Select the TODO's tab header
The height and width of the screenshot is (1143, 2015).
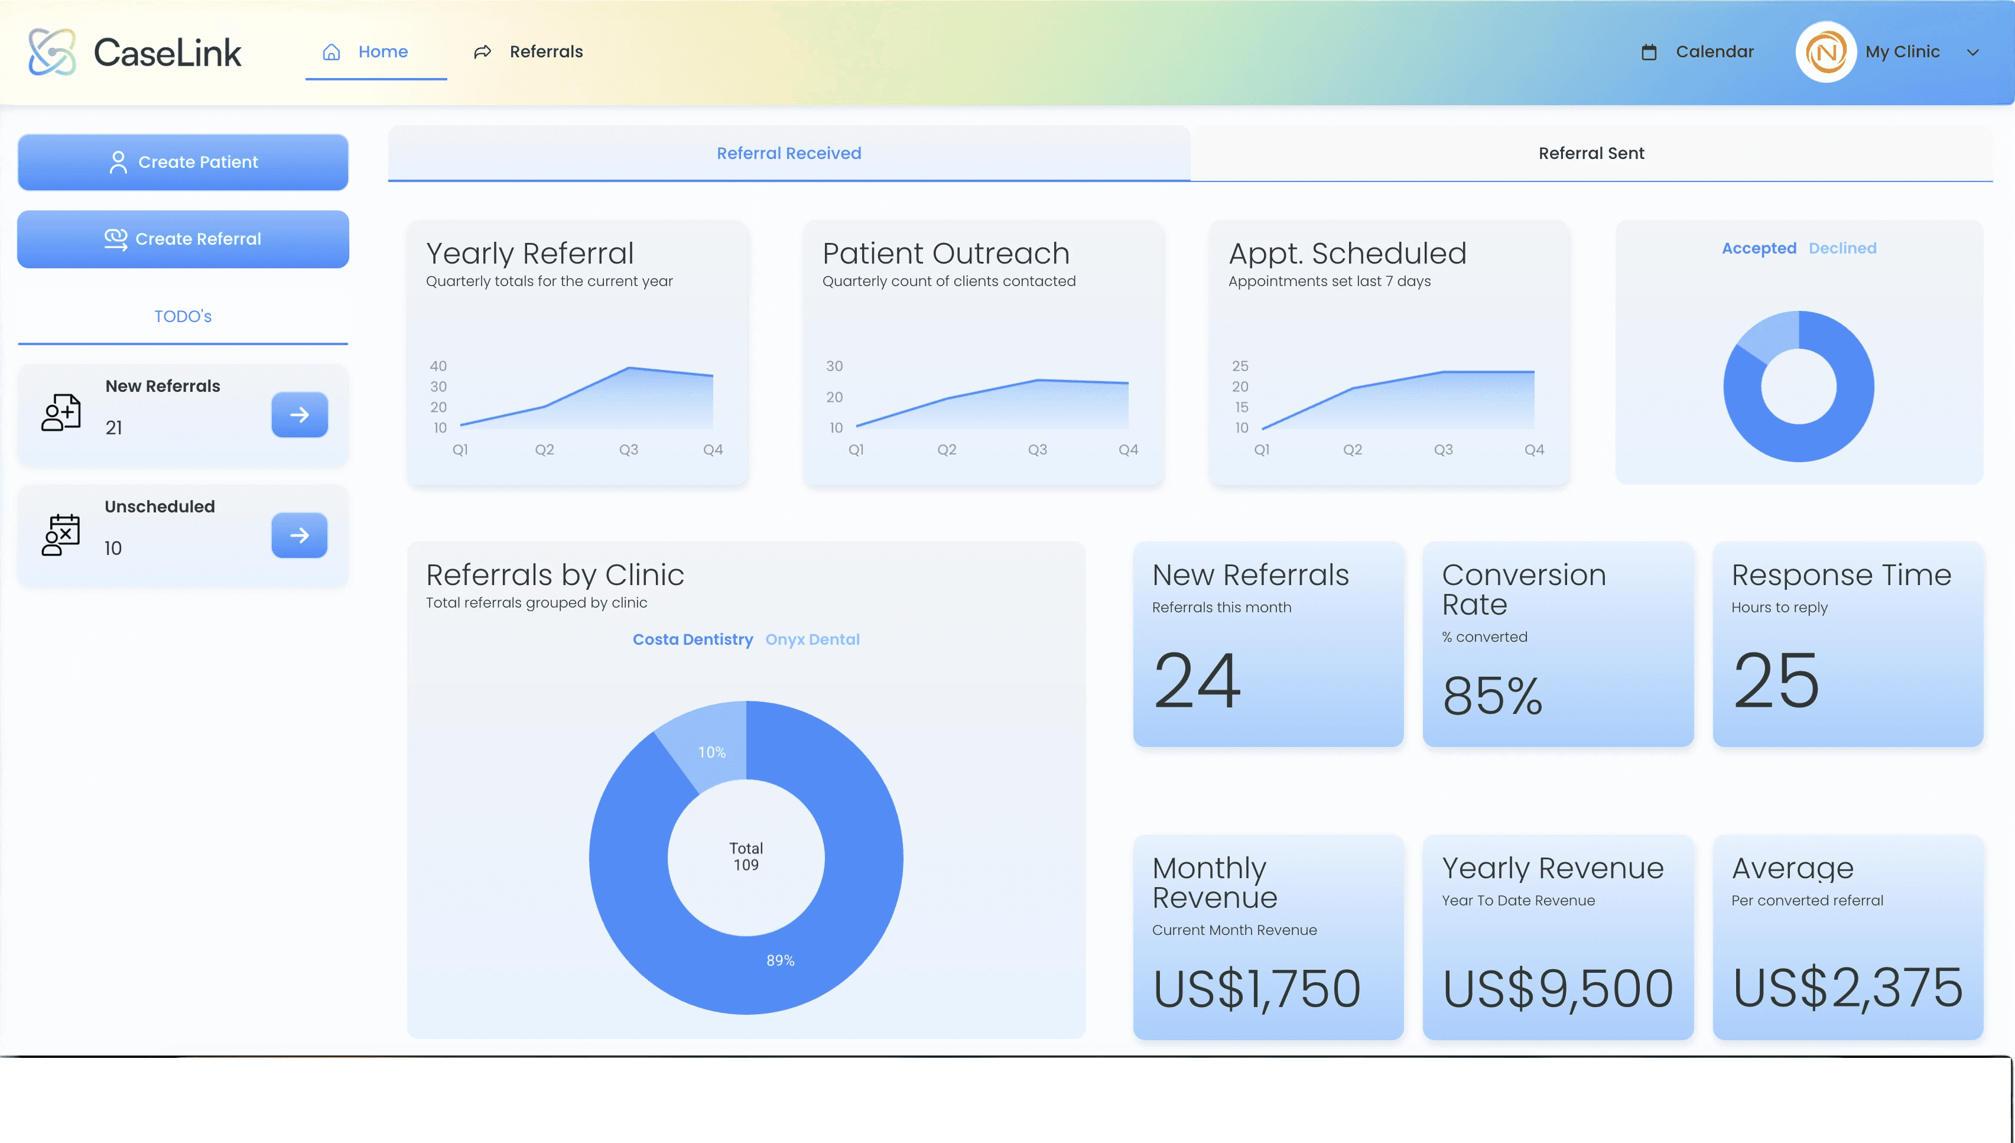[183, 316]
